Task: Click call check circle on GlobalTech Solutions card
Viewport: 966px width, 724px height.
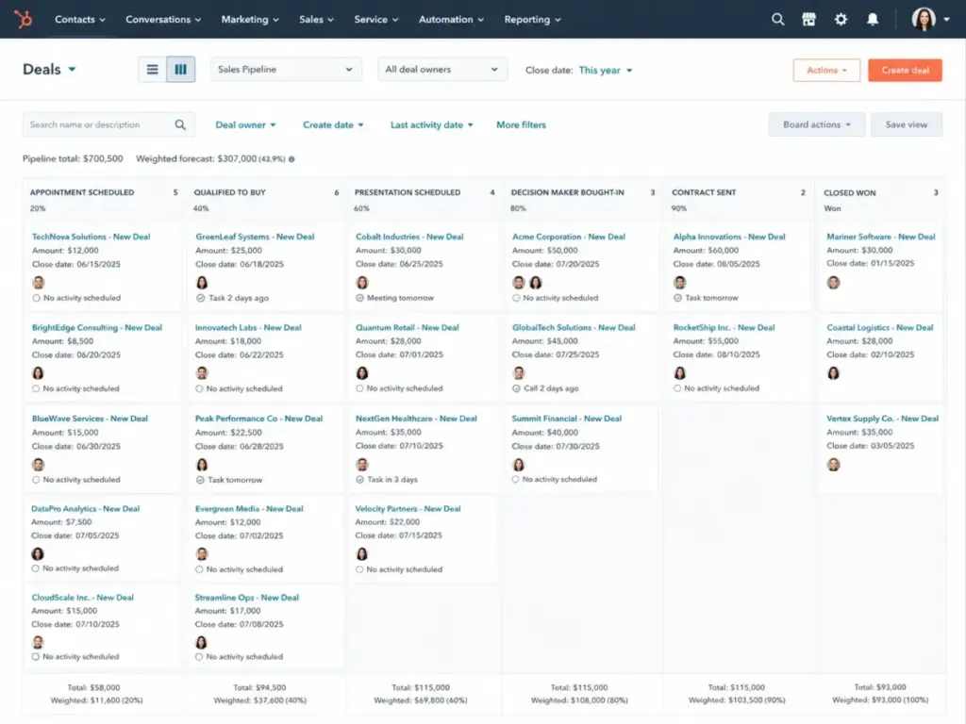Action: [x=516, y=388]
